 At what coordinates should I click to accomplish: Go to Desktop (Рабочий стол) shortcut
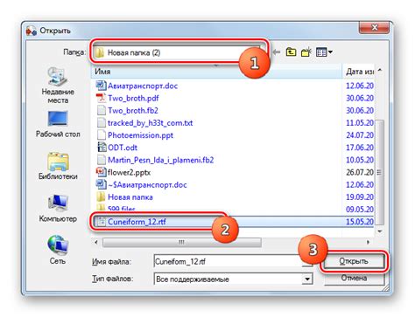click(58, 124)
